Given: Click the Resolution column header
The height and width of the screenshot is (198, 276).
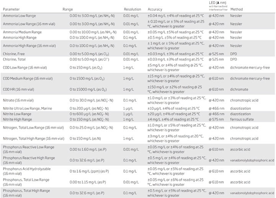Looking at the screenshot, I should [132, 9].
